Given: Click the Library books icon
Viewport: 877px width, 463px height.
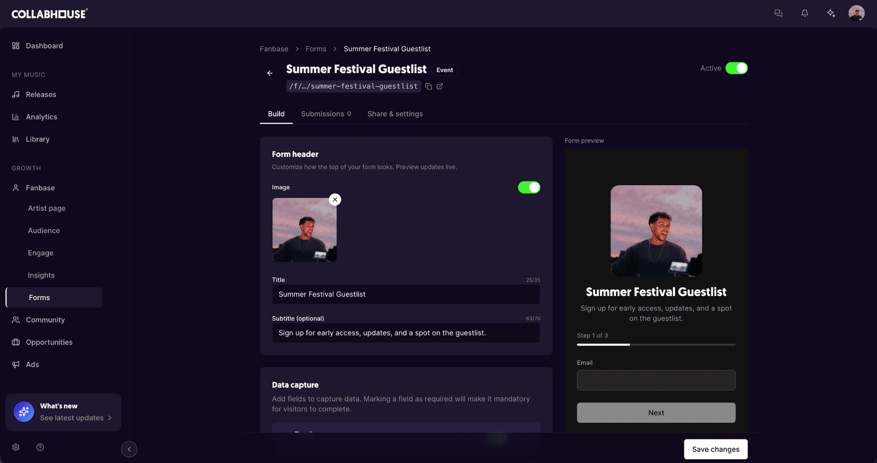Looking at the screenshot, I should [x=16, y=140].
